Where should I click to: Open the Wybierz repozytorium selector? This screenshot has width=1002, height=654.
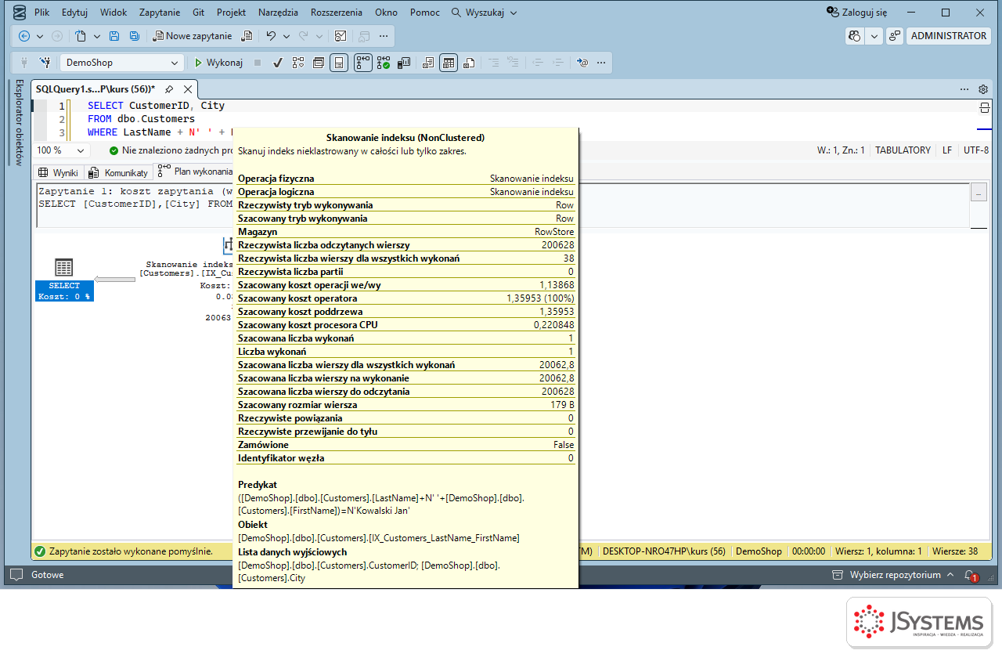click(895, 575)
